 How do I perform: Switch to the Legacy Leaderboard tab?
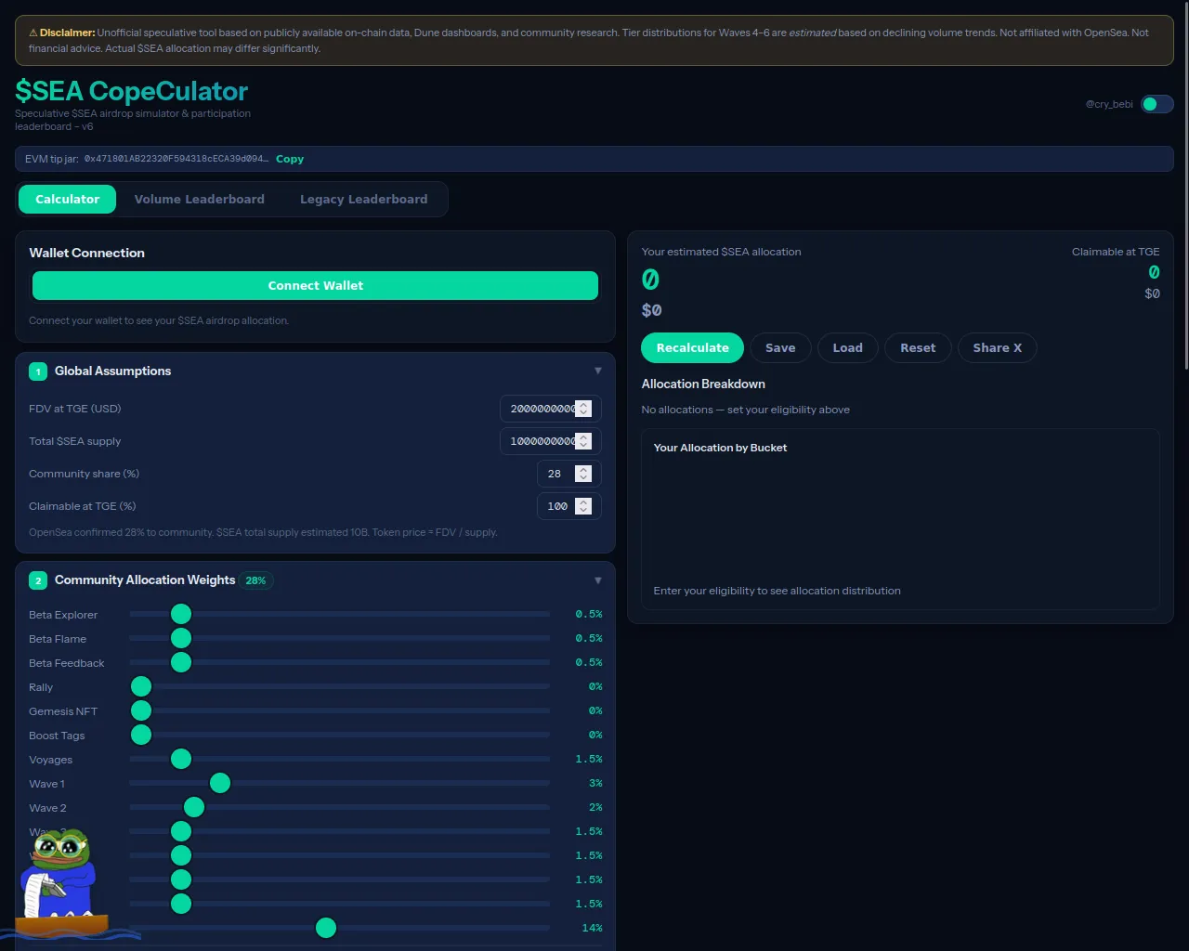coord(364,199)
